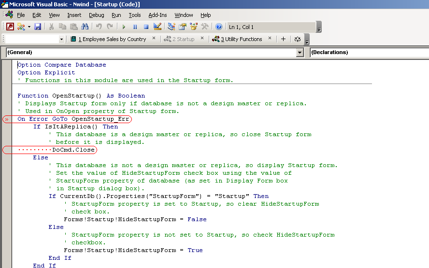The width and height of the screenshot is (429, 268).
Task: Toggle Design Mode ruler icon
Action: tap(157, 27)
